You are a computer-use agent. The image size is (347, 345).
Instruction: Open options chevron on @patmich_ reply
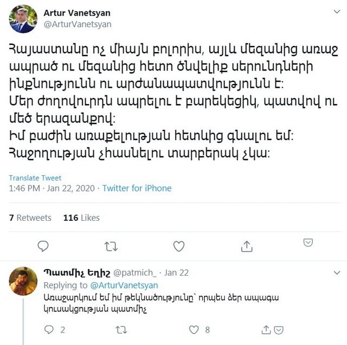tap(337, 273)
